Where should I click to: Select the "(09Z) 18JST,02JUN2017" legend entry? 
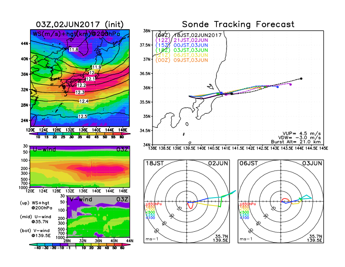(188, 35)
